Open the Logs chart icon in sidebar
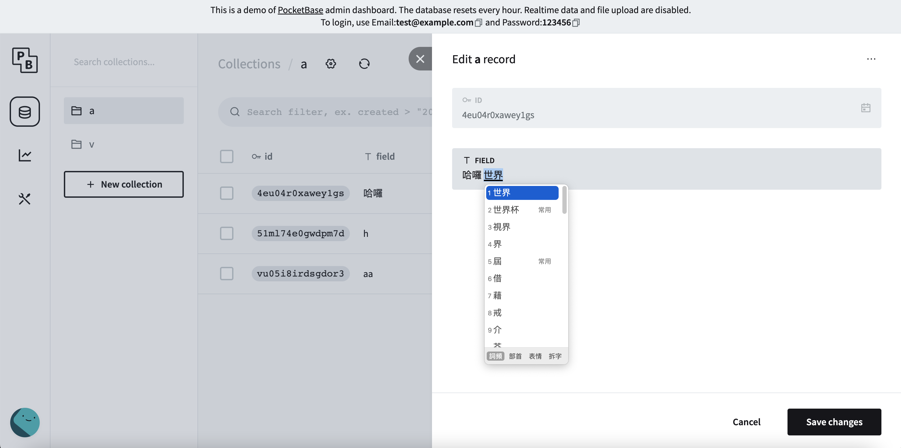Viewport: 901px width, 448px height. coord(24,156)
